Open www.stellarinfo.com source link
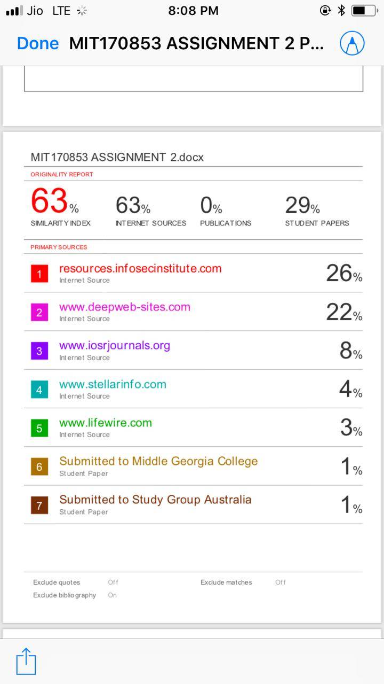 113,384
